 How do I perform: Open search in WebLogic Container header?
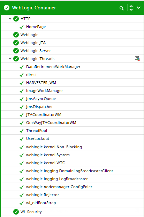122,8
